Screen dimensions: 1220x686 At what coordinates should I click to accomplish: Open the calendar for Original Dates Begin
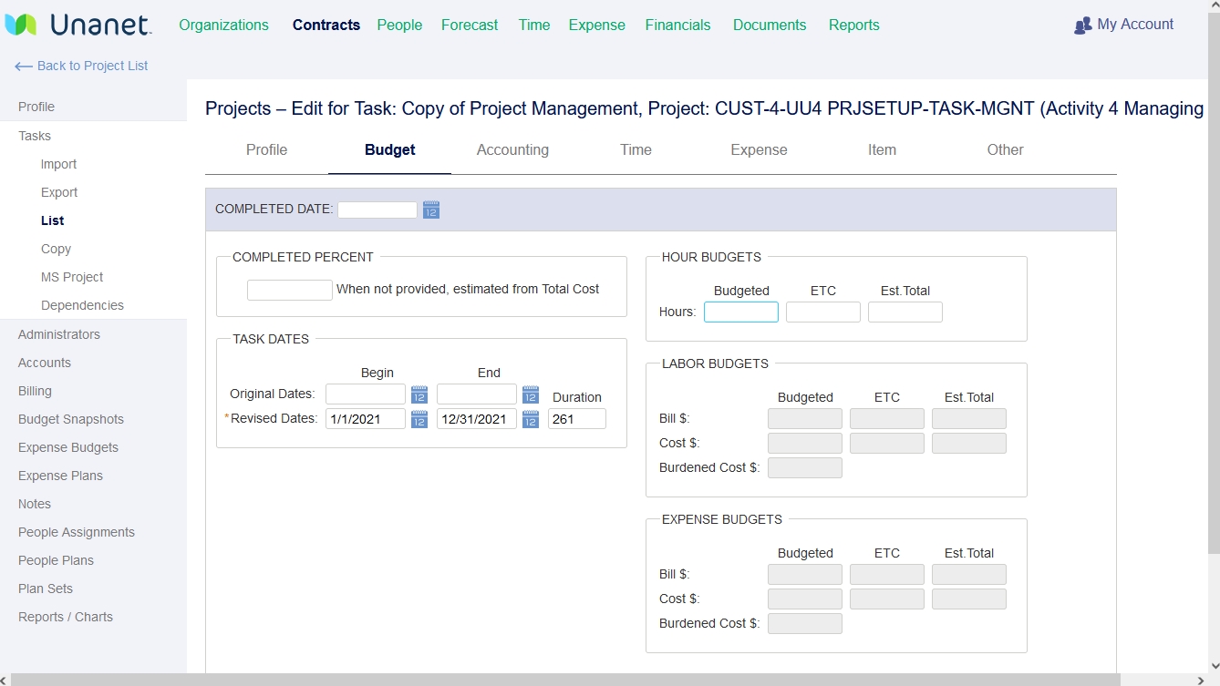419,394
